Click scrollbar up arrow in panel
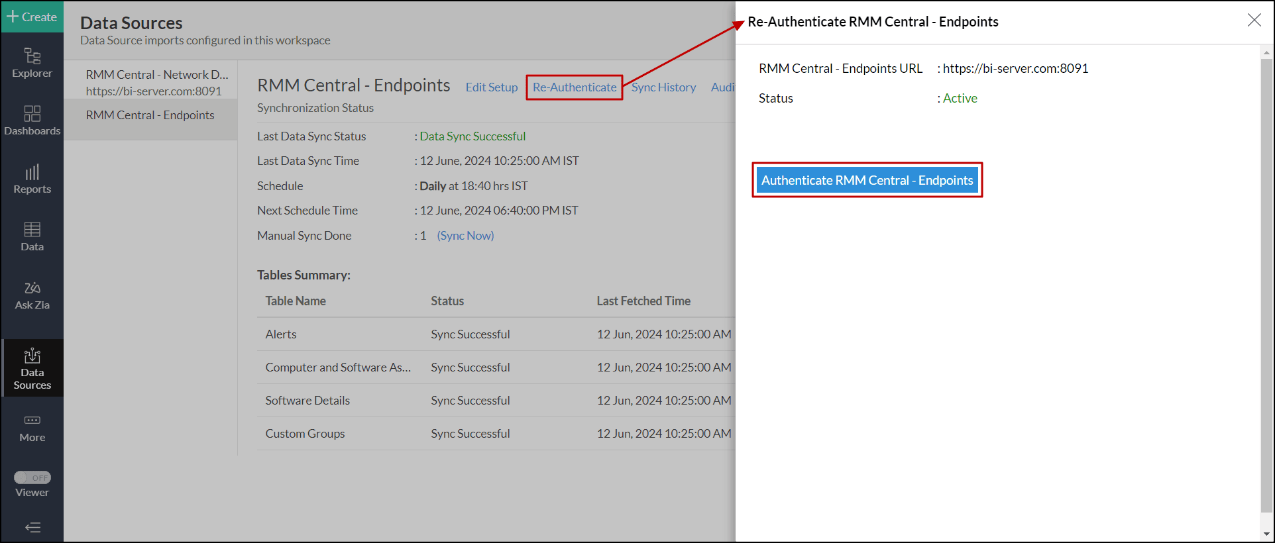Image resolution: width=1275 pixels, height=543 pixels. point(1266,52)
